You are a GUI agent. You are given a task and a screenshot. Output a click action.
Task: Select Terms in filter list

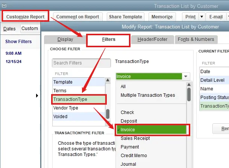79,91
